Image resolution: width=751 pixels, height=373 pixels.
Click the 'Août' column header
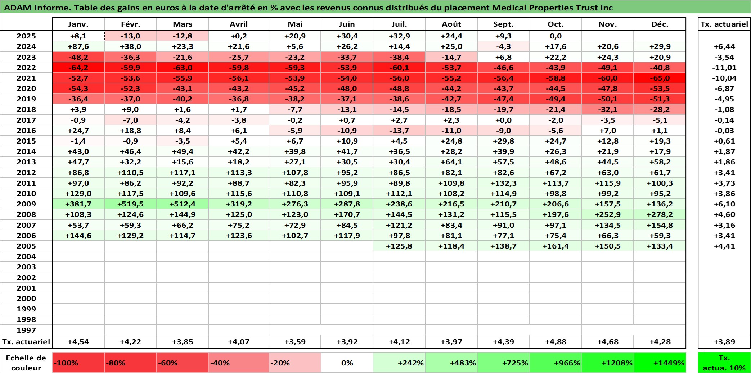pyautogui.click(x=451, y=24)
